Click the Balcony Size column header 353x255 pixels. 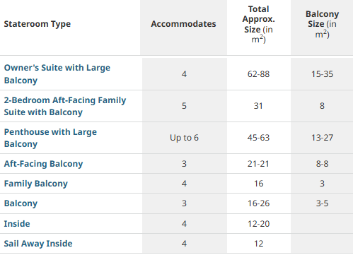click(322, 24)
